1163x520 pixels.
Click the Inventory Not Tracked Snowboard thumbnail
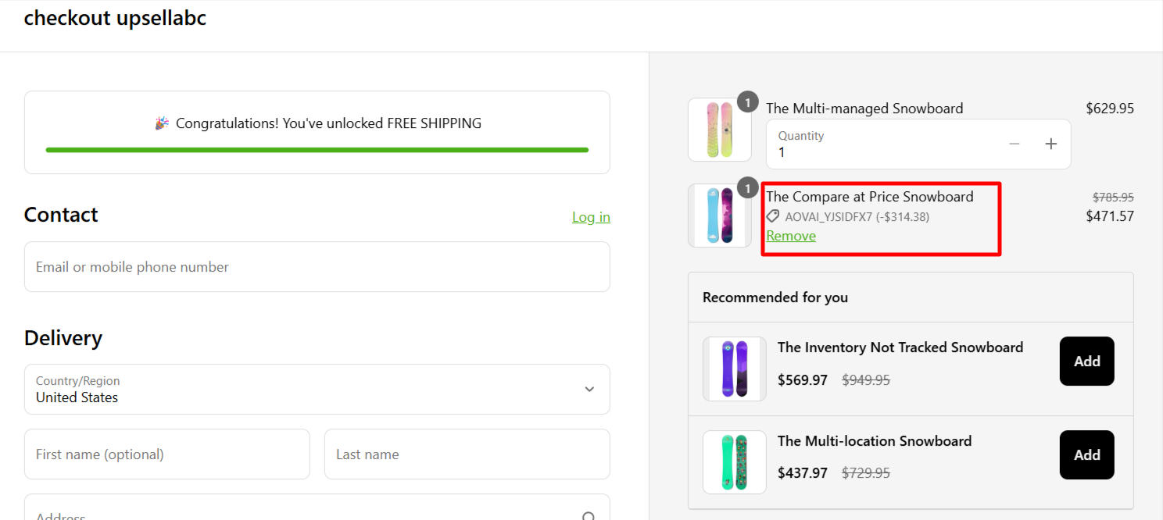(735, 369)
